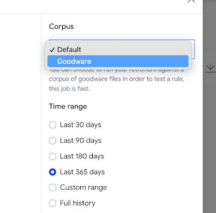Select the Default corpus option
Viewport: 216px width, 213px height.
118,50
